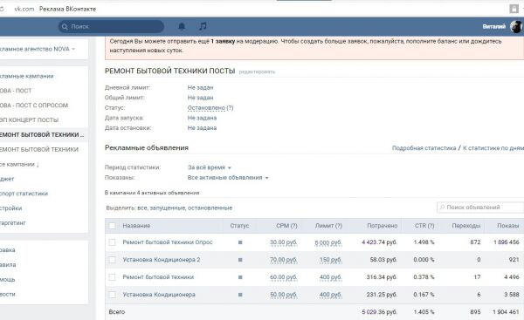Select остановленные in the Выделить row
This screenshot has height=320, width=524.
210,208
